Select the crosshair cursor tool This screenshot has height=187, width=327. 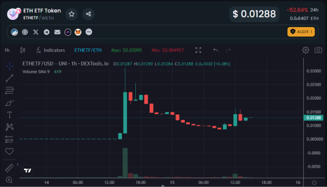(10, 66)
